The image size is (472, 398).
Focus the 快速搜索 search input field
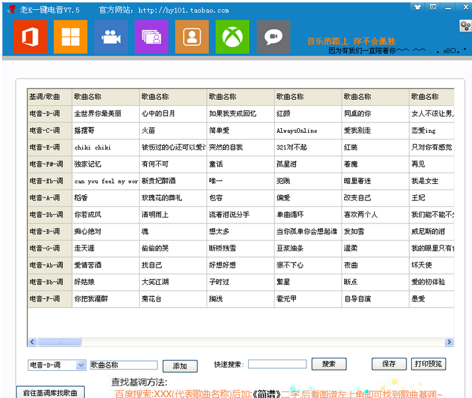coord(277,364)
